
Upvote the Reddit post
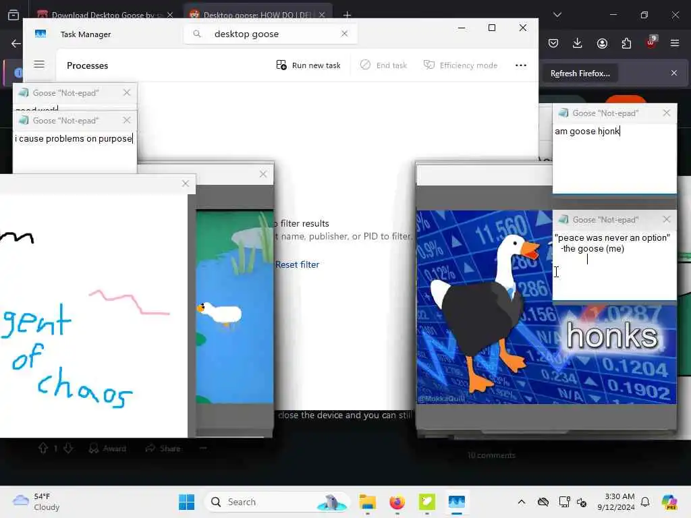43,449
